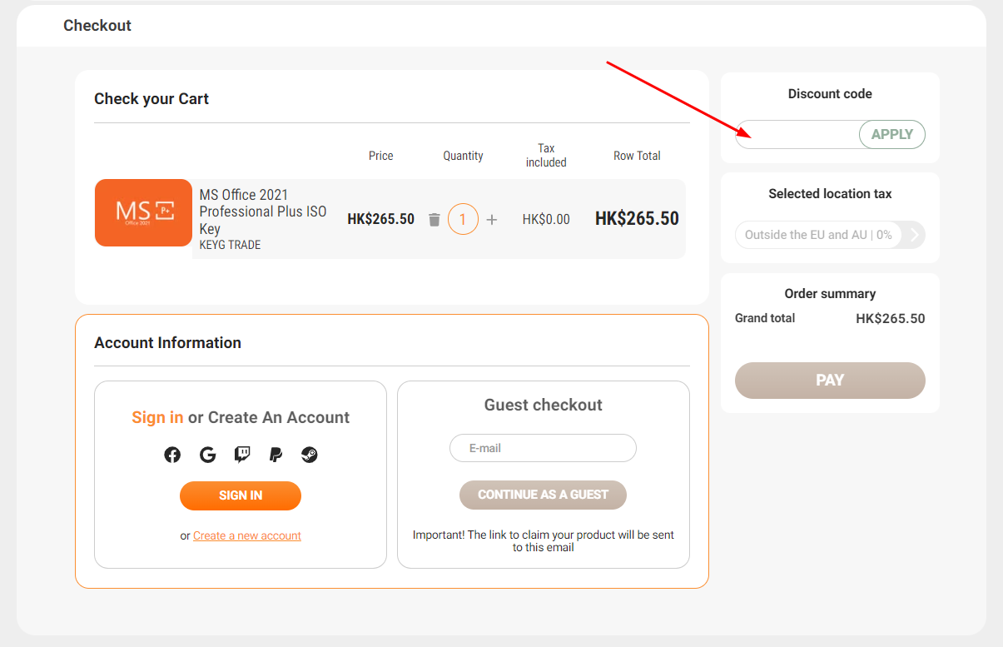Click inside the discount code field
The width and height of the screenshot is (1003, 647).
coord(797,134)
